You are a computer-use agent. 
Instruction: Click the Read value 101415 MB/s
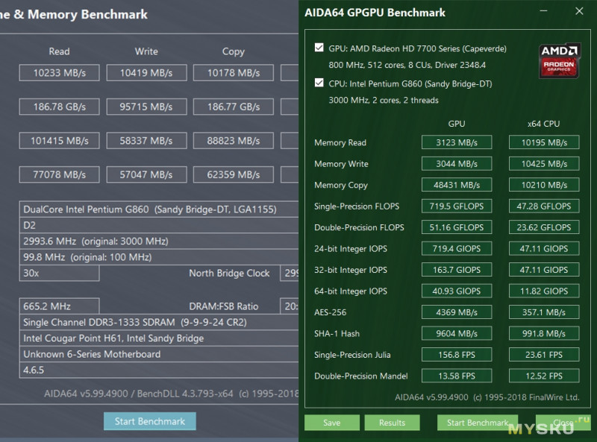pyautogui.click(x=60, y=141)
